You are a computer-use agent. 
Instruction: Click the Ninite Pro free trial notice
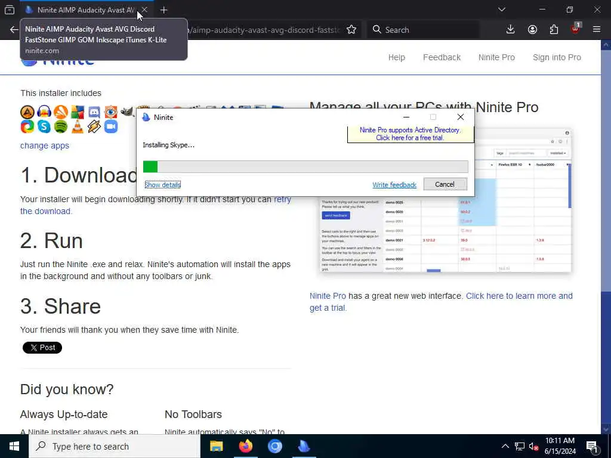pos(411,134)
